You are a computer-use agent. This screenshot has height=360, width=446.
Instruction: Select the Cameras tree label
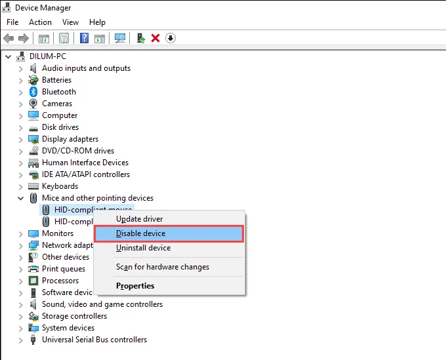pyautogui.click(x=57, y=104)
